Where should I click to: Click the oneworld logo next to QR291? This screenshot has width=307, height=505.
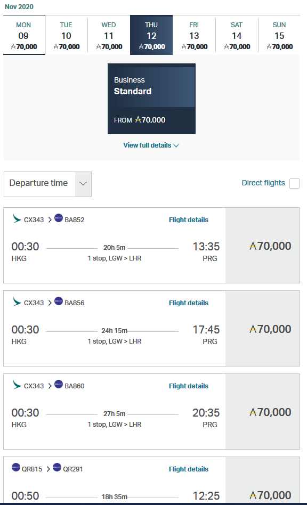pyautogui.click(x=57, y=467)
